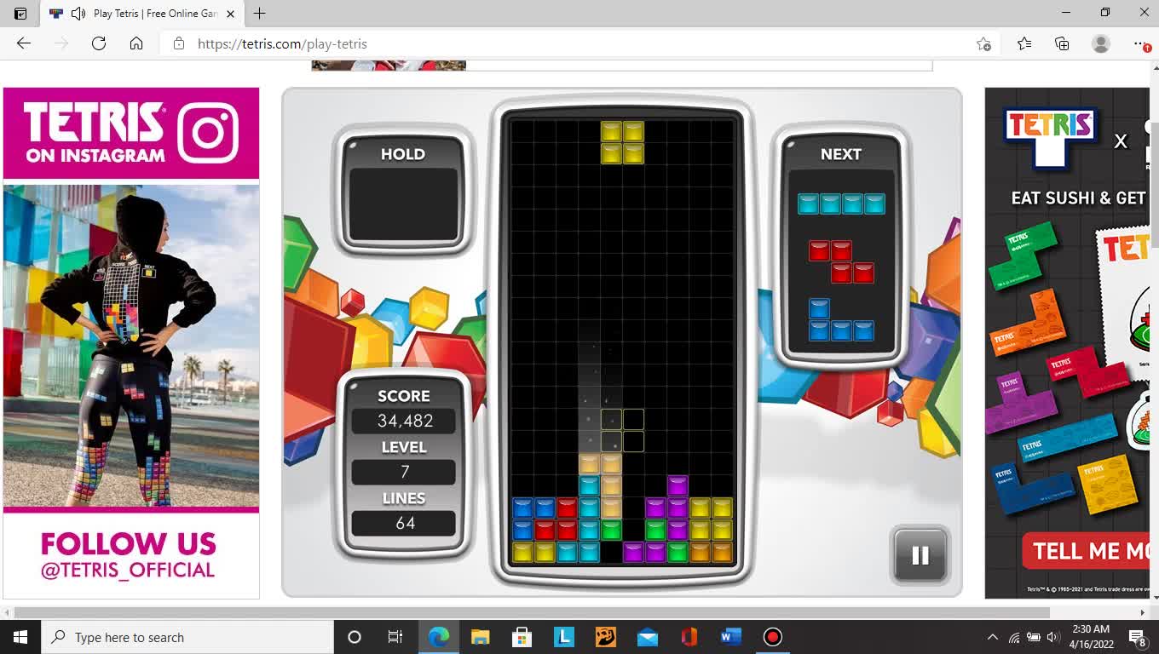This screenshot has width=1159, height=654.
Task: Click the address bar URL
Action: (282, 43)
